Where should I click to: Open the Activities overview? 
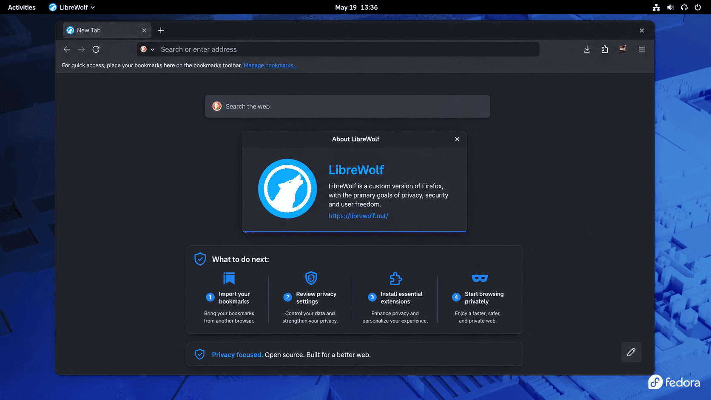tap(22, 7)
